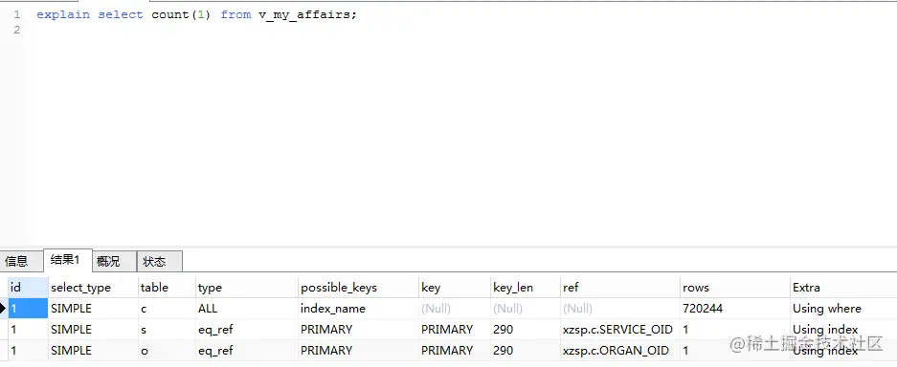
Task: Select table cell with value s
Action: tap(167, 330)
